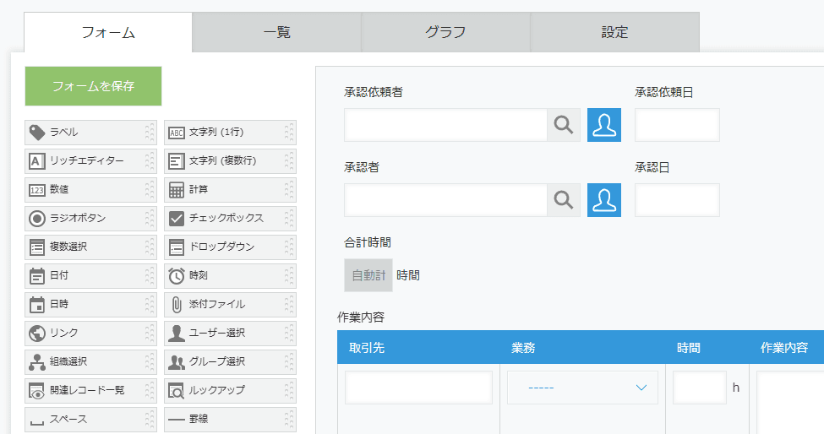824x434 pixels.
Task: Click the 計算 calculator icon
Action: coord(177,190)
